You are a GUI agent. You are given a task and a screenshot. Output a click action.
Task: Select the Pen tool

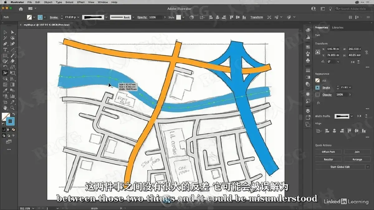click(x=5, y=44)
